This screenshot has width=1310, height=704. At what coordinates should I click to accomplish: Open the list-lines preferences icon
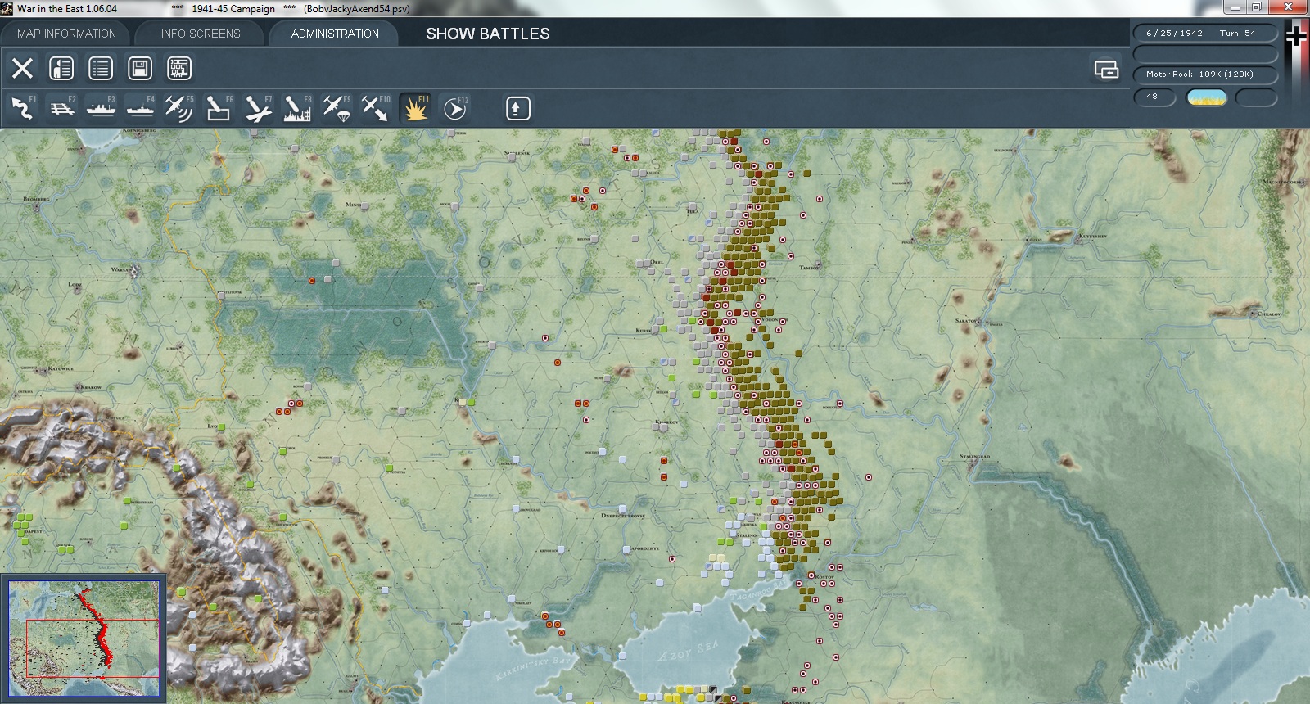(x=101, y=68)
